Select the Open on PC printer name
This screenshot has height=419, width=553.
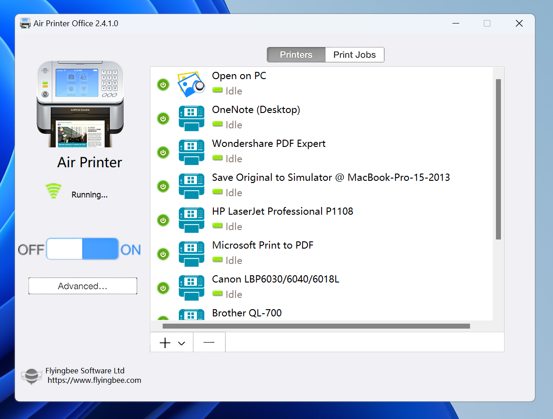(x=239, y=76)
